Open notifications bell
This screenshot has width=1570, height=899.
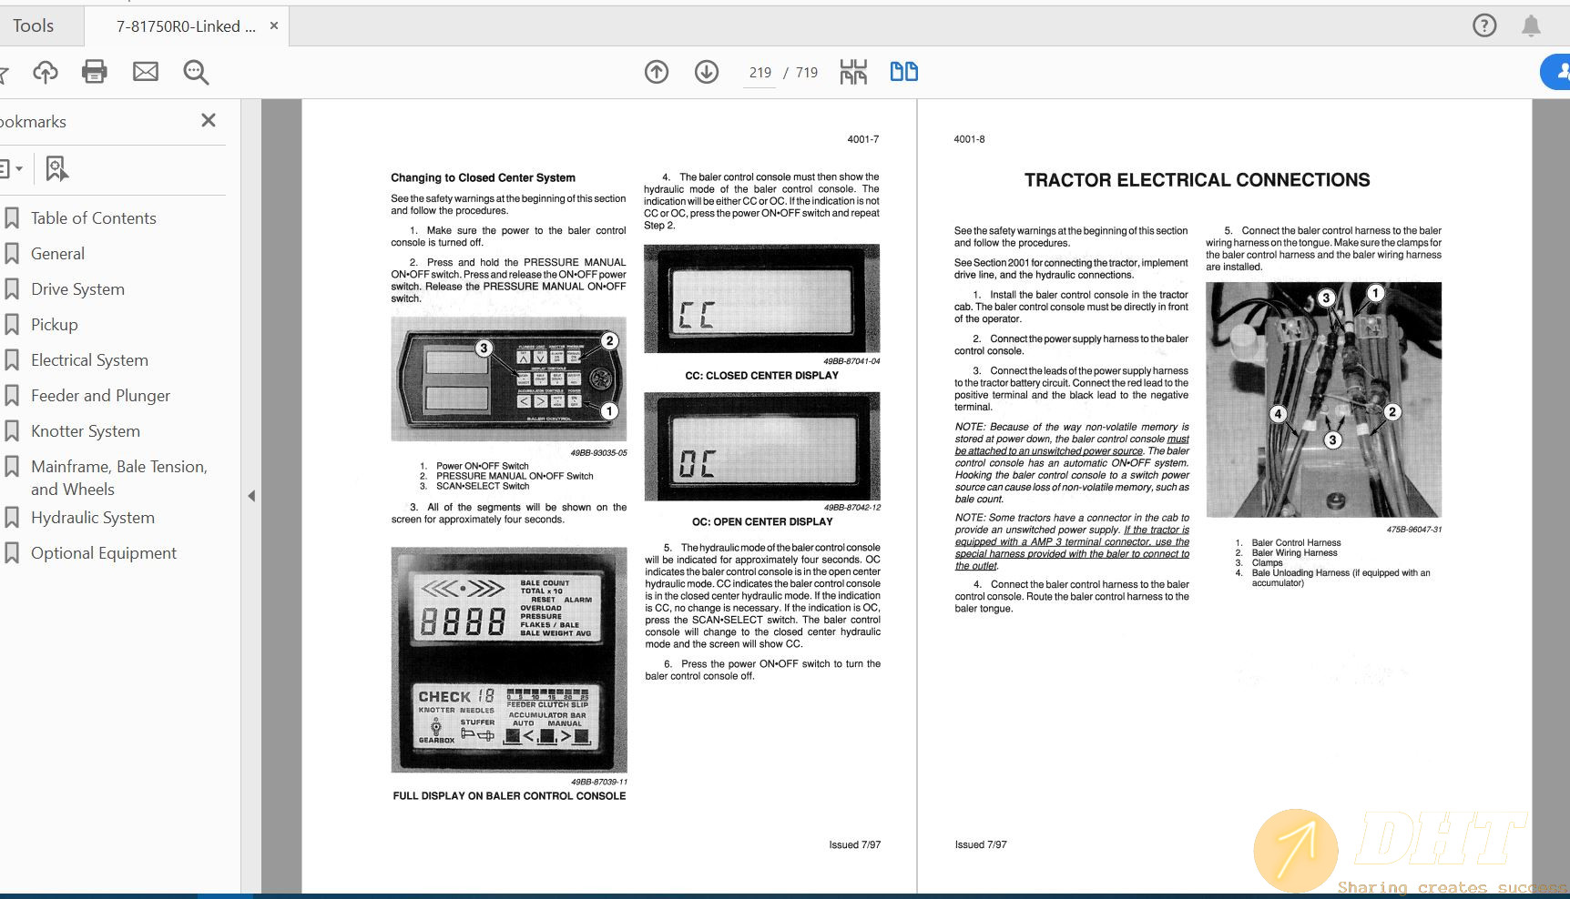1531,25
